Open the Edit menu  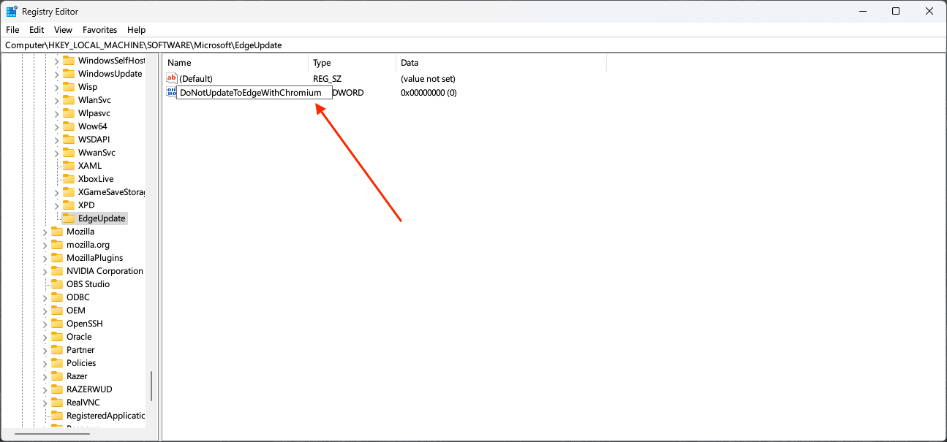tap(37, 30)
